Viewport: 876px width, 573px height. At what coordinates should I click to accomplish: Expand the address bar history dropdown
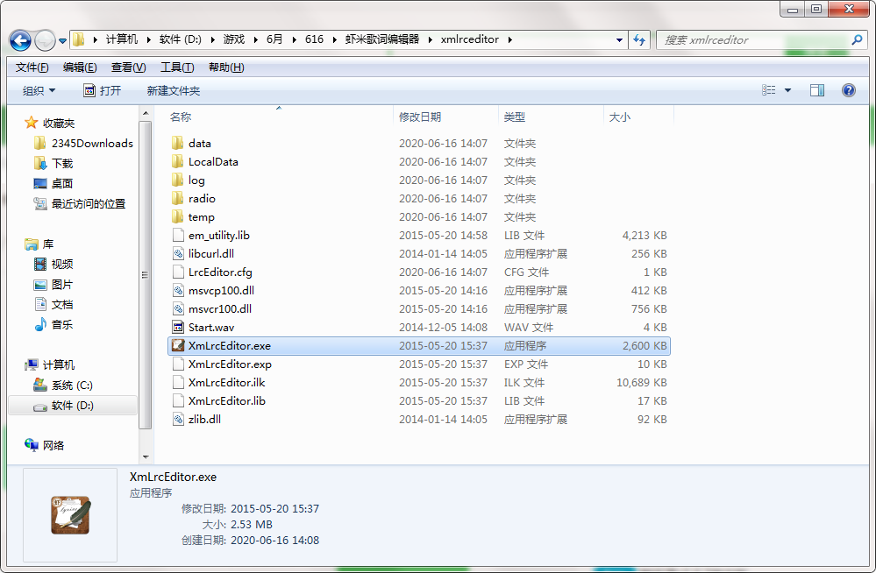pos(619,39)
